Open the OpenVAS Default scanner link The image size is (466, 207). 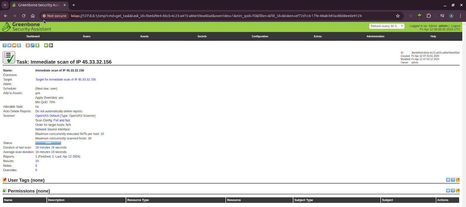[47, 116]
